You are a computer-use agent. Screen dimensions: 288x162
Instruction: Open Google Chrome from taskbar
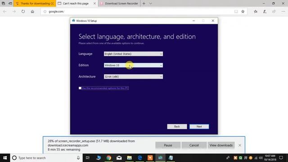[109, 158]
